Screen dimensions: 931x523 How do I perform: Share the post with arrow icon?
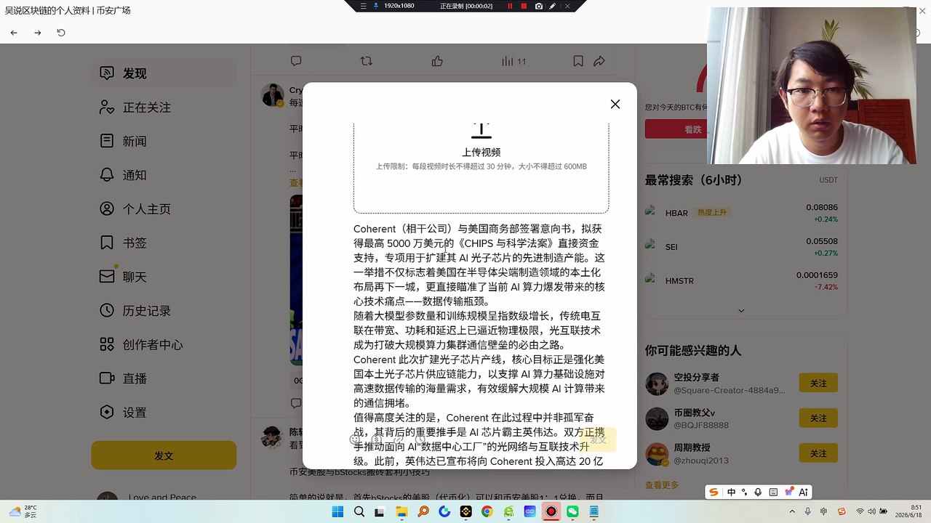click(x=599, y=62)
